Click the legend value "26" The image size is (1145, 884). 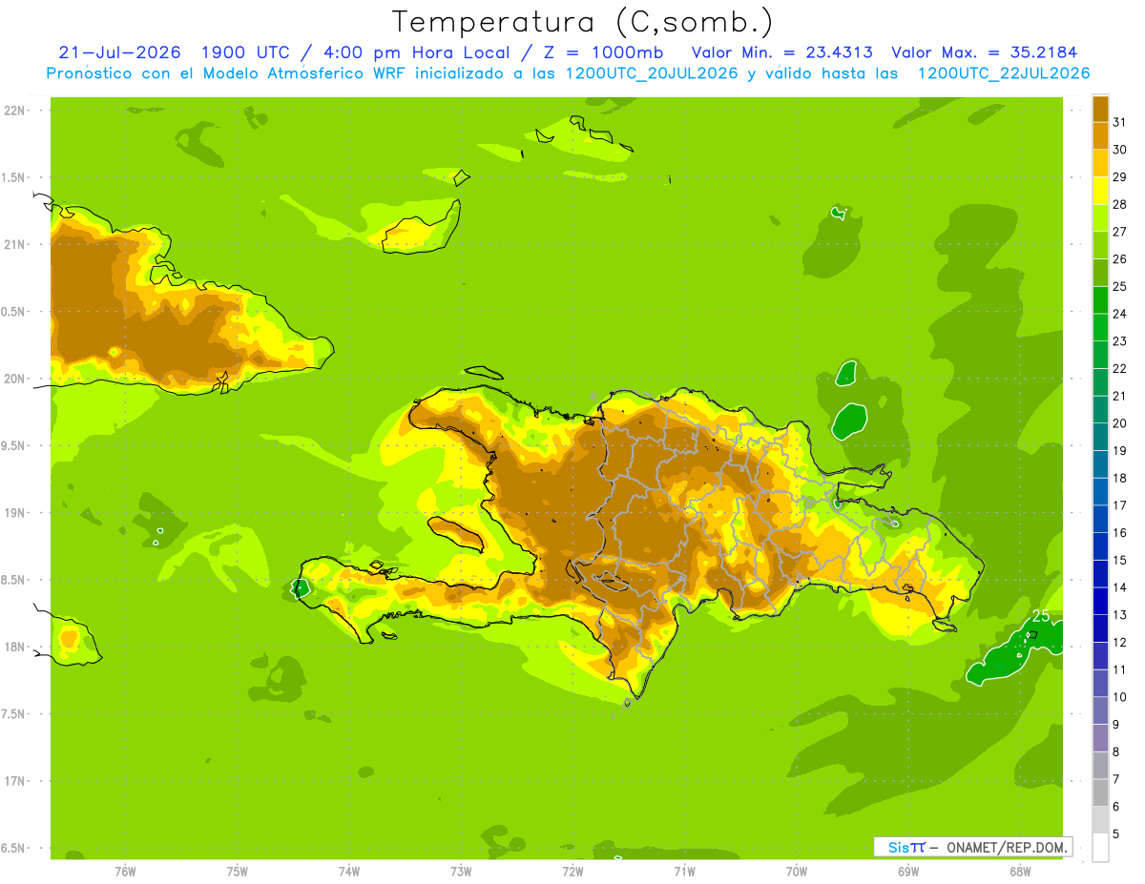(1119, 258)
